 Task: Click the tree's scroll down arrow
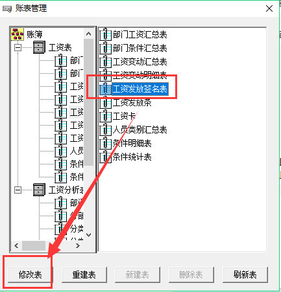click(88, 235)
